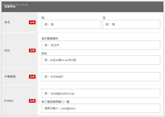Click the 名 label above given name field
This screenshot has width=165, height=117.
click(104, 17)
